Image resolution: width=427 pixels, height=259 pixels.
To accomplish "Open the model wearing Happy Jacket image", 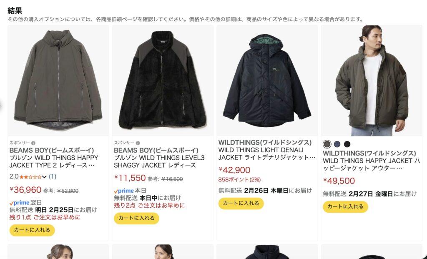I will point(372,80).
